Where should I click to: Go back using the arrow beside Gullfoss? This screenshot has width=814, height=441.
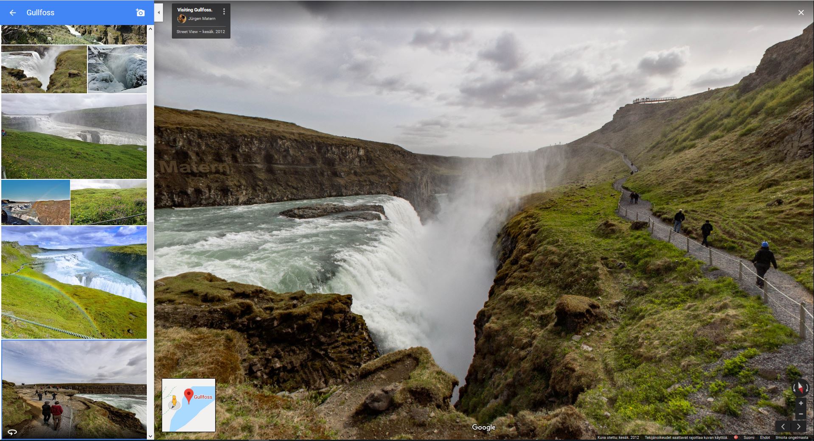tap(13, 13)
